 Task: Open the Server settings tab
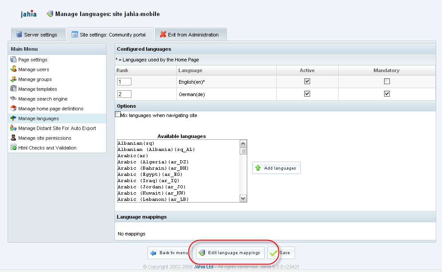[38, 34]
